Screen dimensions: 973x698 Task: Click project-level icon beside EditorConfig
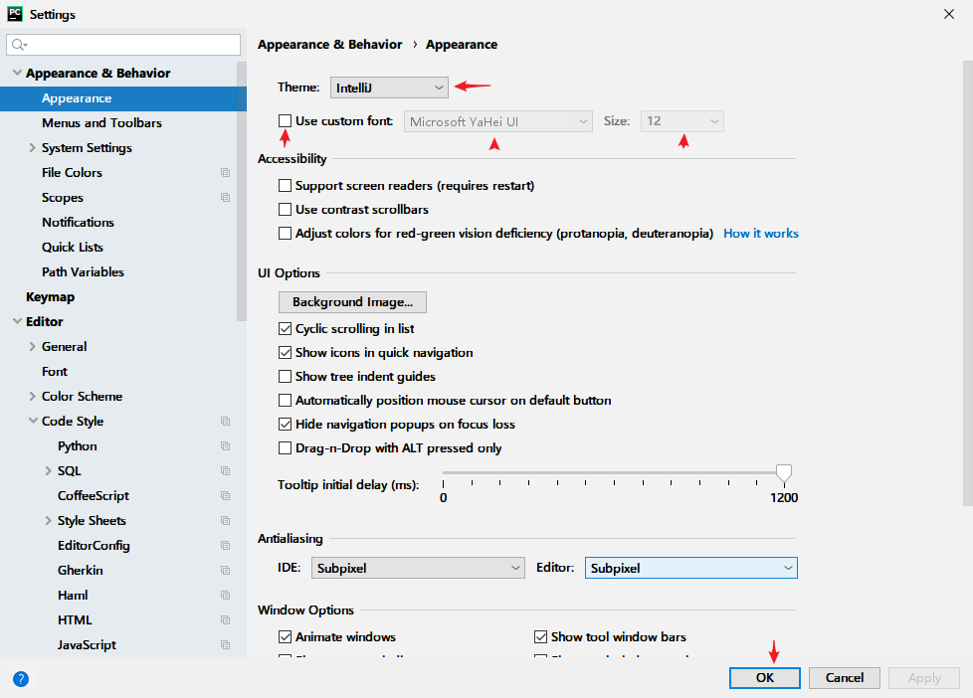coord(225,545)
